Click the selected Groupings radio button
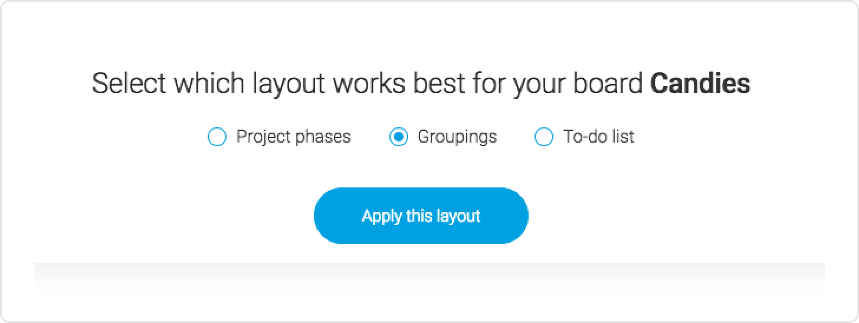859x323 pixels. pos(399,137)
